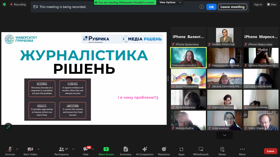Screen dimensions: 280x157
Task: Open the More options menu
Action: (242, 149)
